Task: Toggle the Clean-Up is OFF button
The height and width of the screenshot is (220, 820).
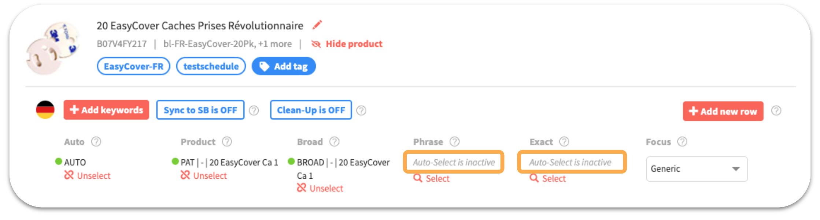Action: (x=311, y=110)
